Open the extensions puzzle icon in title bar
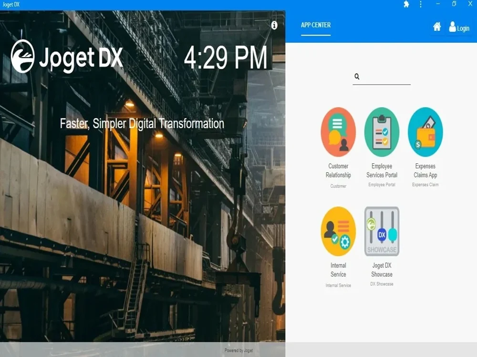This screenshot has width=477, height=357. point(406,4)
